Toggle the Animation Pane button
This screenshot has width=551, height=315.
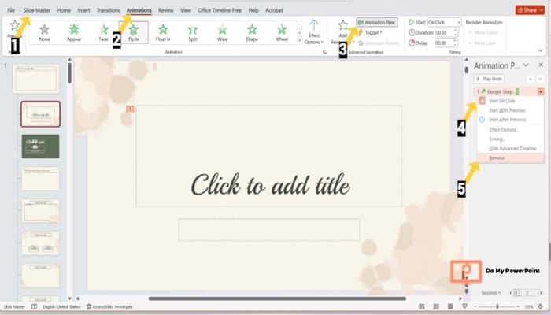(377, 22)
